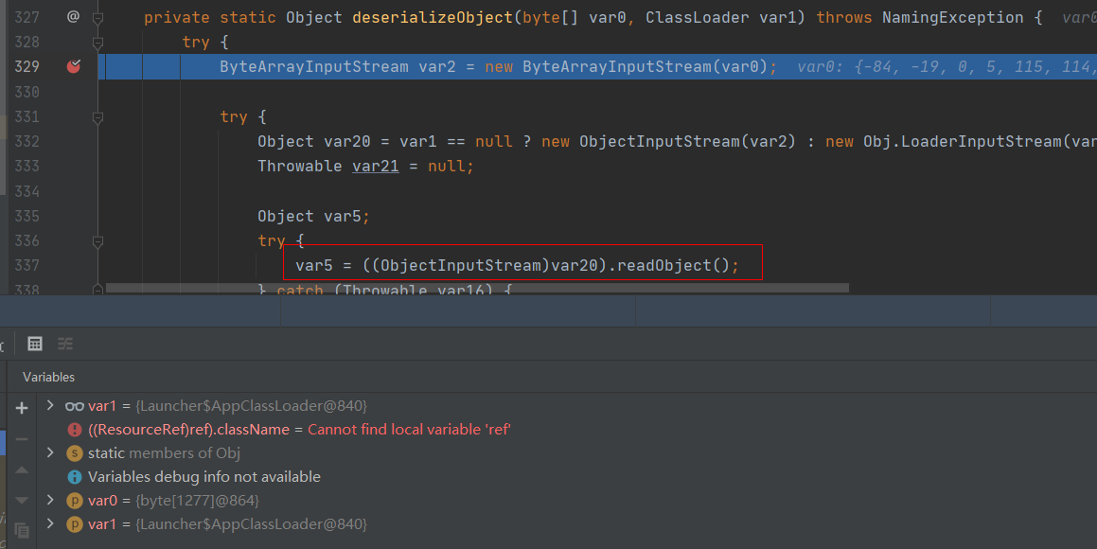Collapse the deserializeObject method fold marker

click(x=97, y=17)
